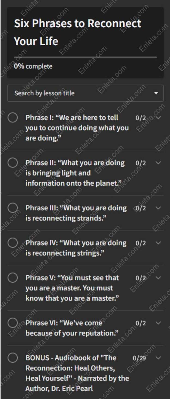Open "We've come because of your reputation" lesson

coord(72,328)
